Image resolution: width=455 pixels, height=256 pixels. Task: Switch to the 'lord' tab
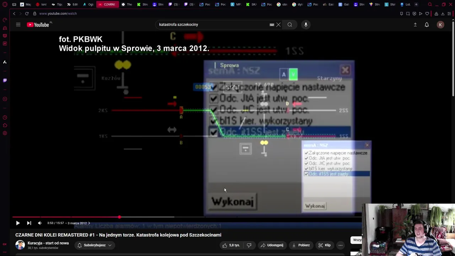tap(42, 5)
